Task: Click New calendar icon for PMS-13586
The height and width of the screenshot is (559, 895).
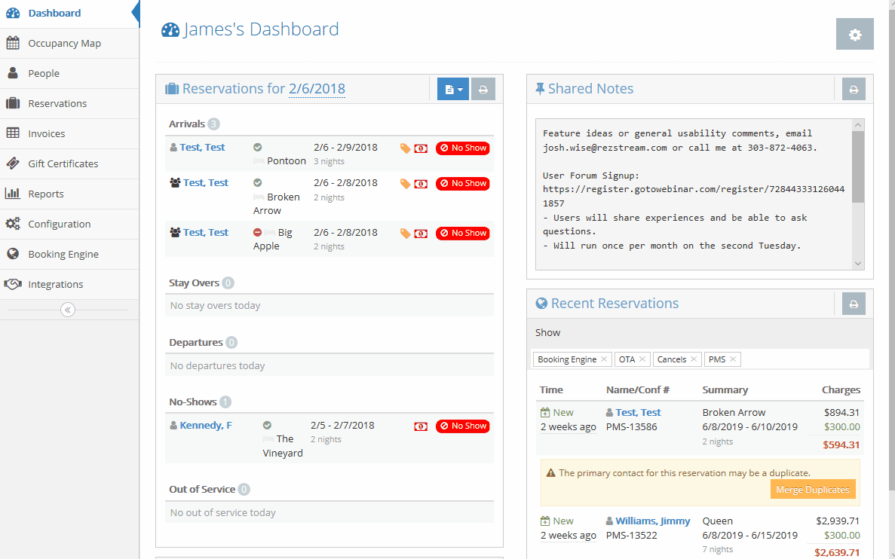Action: 545,412
